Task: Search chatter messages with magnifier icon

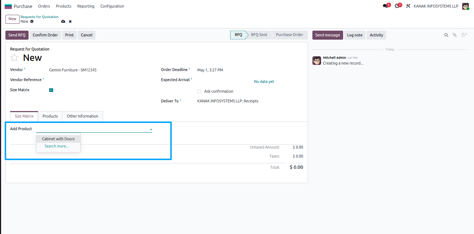Action: pyautogui.click(x=446, y=35)
